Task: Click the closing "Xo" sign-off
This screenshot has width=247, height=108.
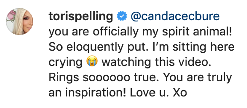Action: [179, 92]
